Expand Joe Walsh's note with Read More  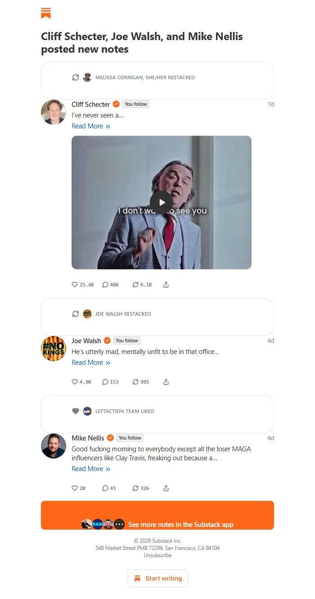(90, 363)
